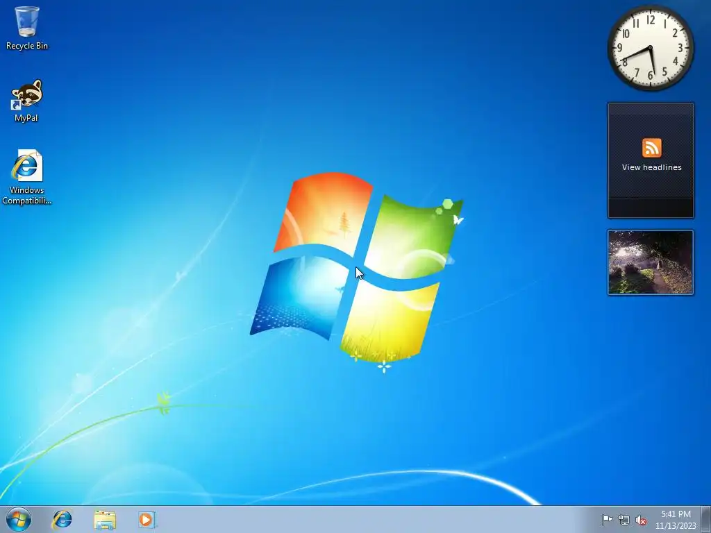Open the Action Center flag icon
Viewport: 711px width, 533px height.
pyautogui.click(x=607, y=519)
